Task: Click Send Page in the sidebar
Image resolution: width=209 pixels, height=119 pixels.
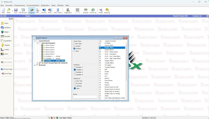Action: pyautogui.click(x=7, y=74)
